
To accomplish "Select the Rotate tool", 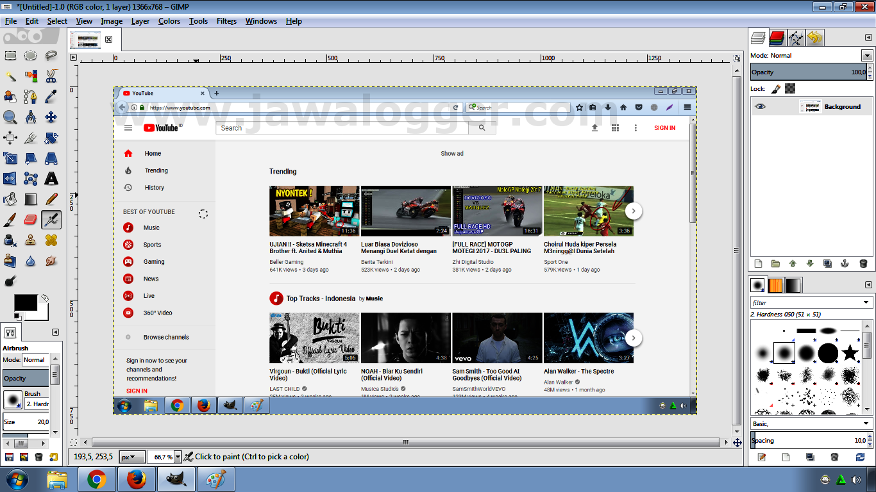I will click(51, 138).
